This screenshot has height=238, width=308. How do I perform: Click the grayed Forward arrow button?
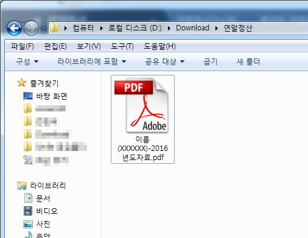pos(31,28)
